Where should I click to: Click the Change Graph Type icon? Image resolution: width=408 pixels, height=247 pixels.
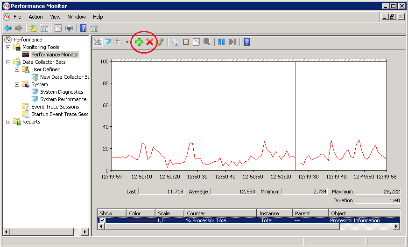point(119,42)
